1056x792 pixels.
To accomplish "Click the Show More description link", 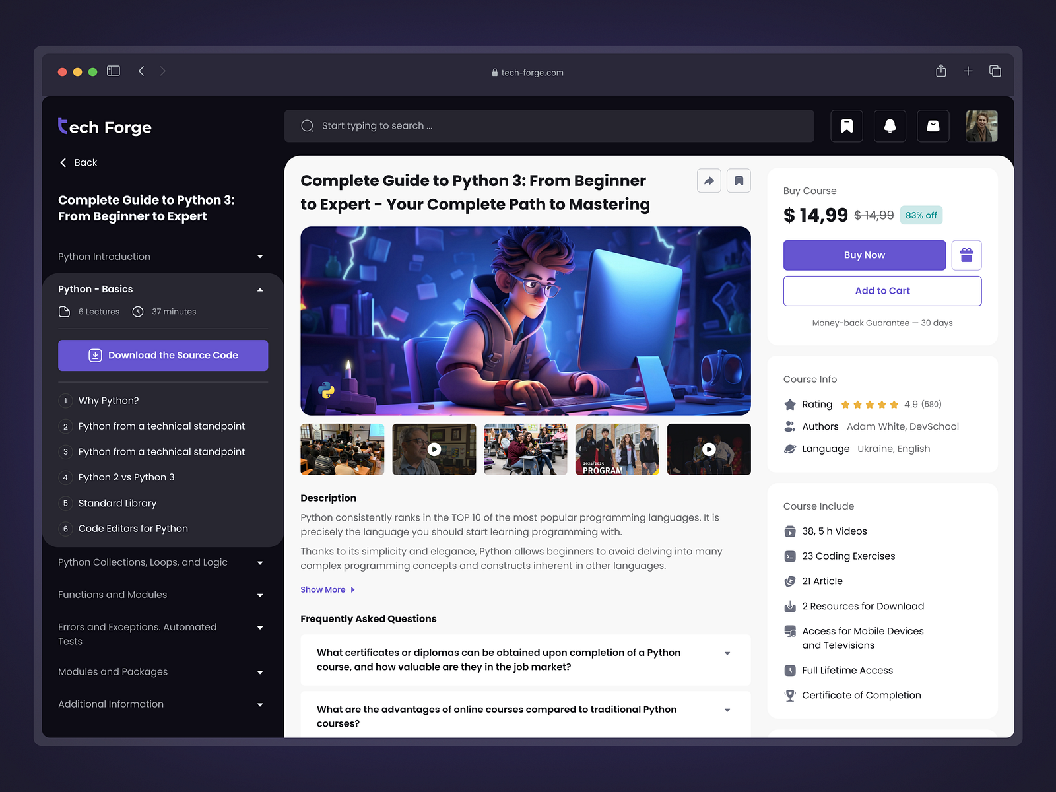I will point(323,589).
